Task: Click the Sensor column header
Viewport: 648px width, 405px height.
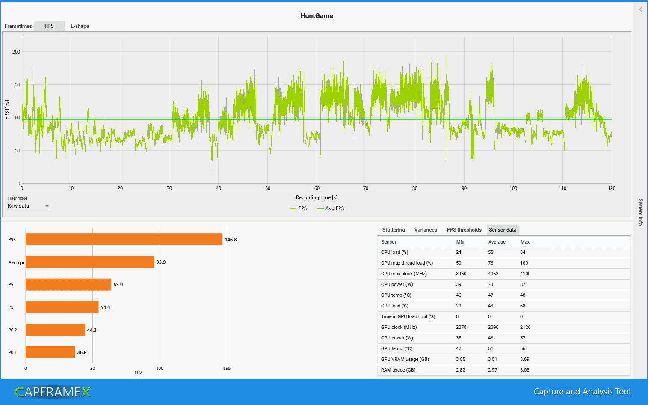Action: [389, 242]
